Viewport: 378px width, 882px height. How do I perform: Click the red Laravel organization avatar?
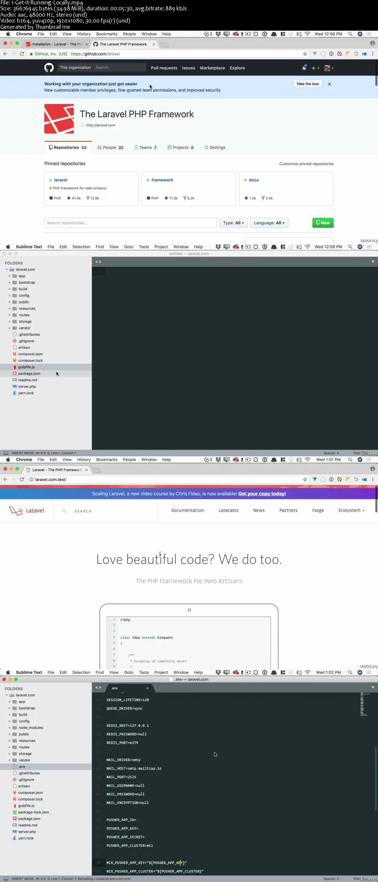tap(59, 119)
